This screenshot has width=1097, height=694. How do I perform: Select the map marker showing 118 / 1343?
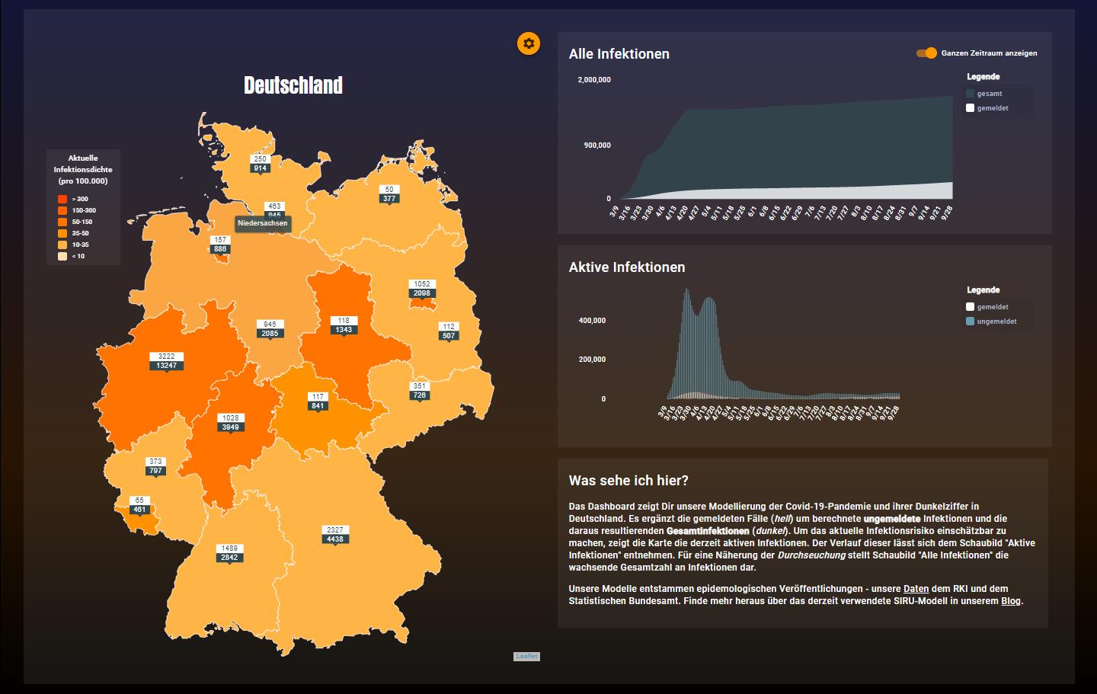[x=344, y=325]
